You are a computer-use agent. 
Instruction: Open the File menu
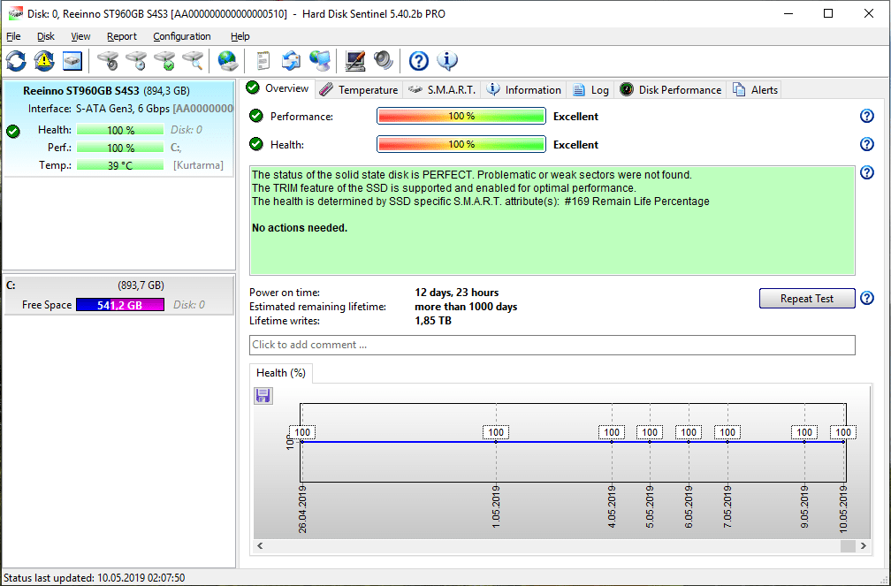click(13, 36)
